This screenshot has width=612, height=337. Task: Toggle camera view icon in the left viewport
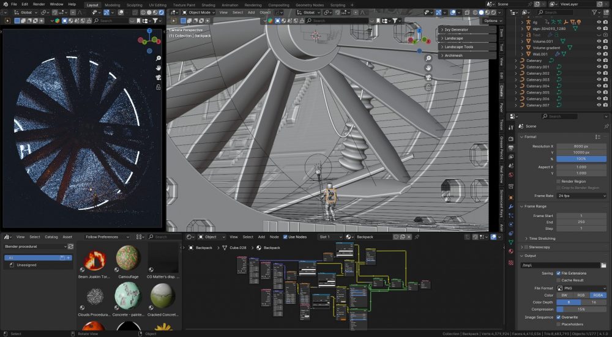tap(158, 77)
